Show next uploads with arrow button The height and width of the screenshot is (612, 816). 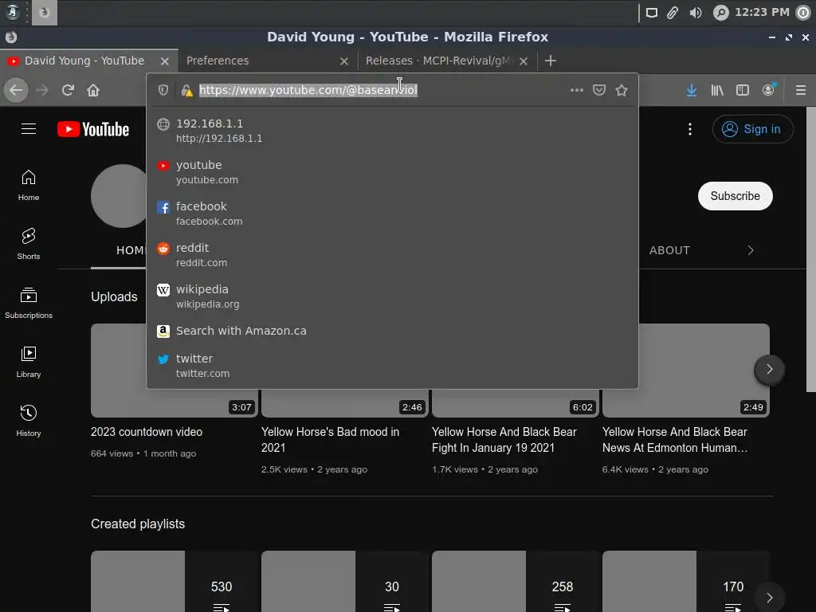[x=769, y=370]
